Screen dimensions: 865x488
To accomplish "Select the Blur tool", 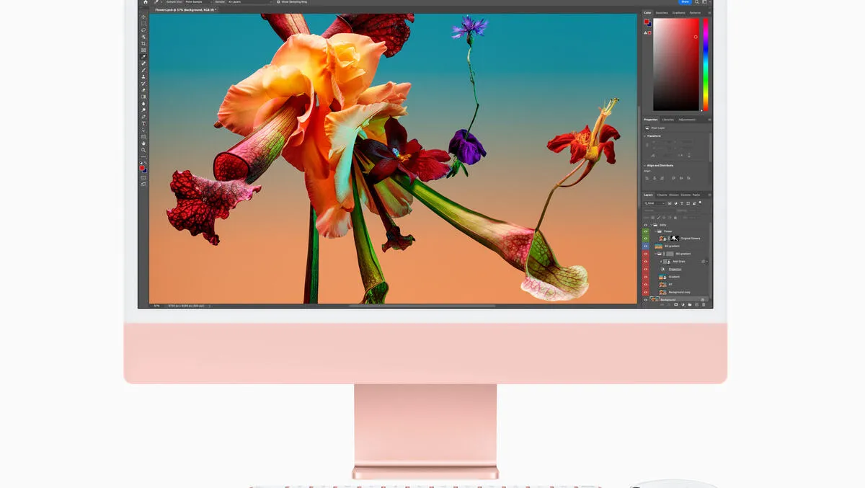I will click(x=143, y=103).
